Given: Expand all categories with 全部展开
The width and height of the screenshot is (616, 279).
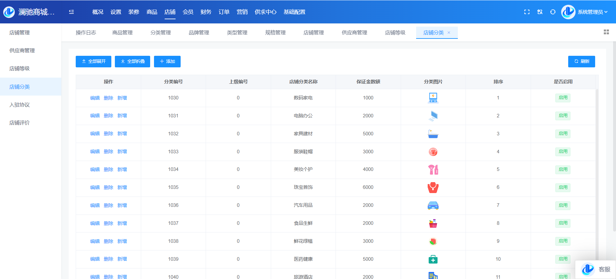Looking at the screenshot, I should click(x=93, y=62).
